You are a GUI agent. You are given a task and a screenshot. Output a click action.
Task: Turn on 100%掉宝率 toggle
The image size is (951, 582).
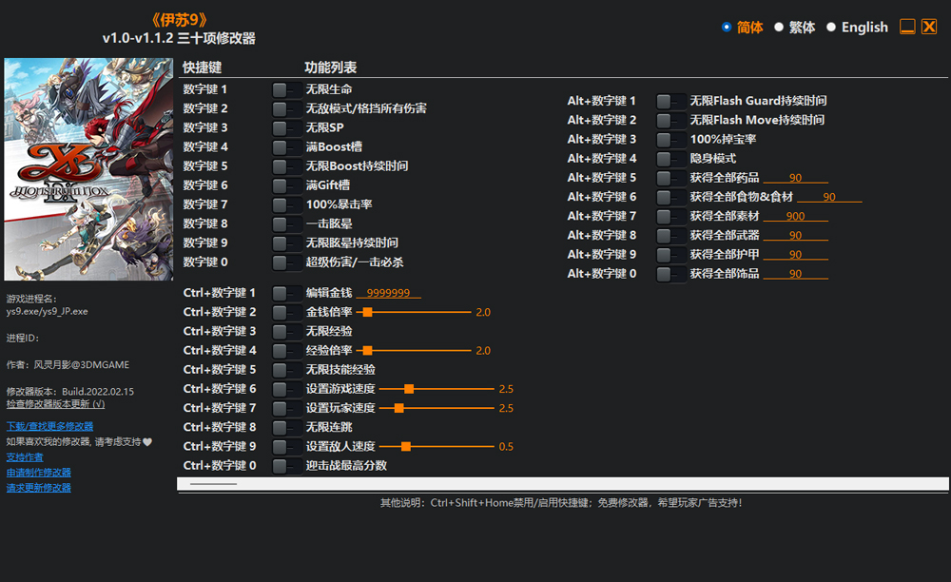click(670, 140)
